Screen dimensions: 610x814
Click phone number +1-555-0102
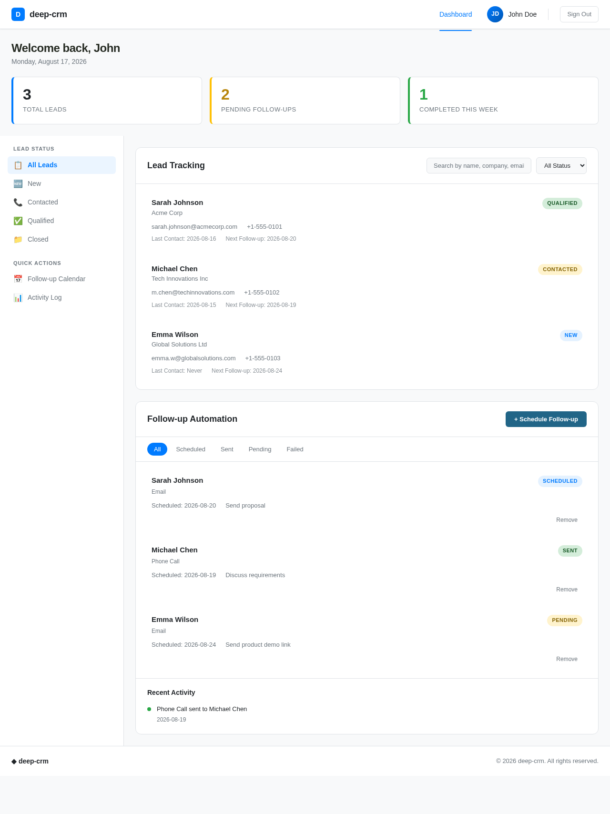262,293
